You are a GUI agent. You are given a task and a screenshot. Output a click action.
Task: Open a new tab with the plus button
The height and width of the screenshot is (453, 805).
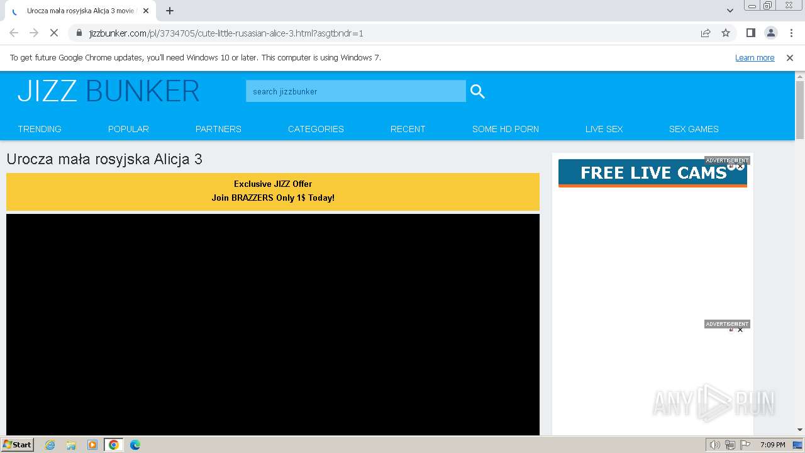pos(170,11)
